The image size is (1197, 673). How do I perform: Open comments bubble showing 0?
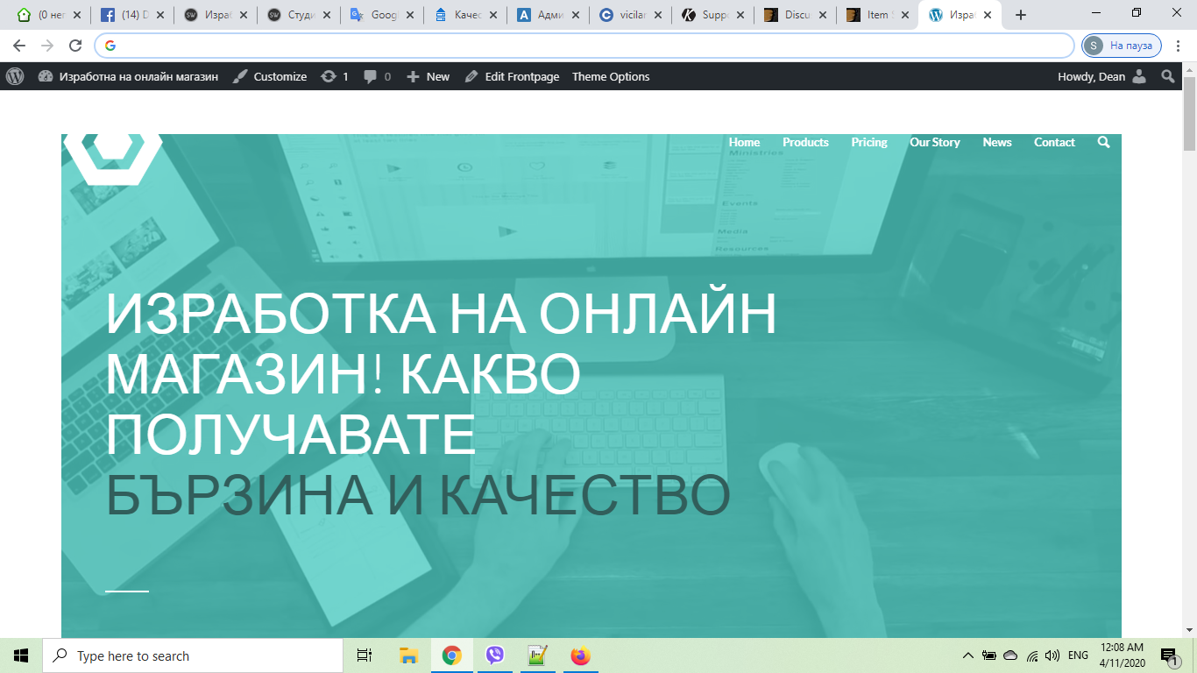[378, 76]
